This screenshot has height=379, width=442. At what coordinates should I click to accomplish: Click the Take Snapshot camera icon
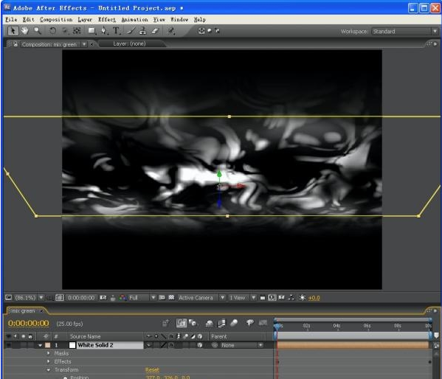103,298
